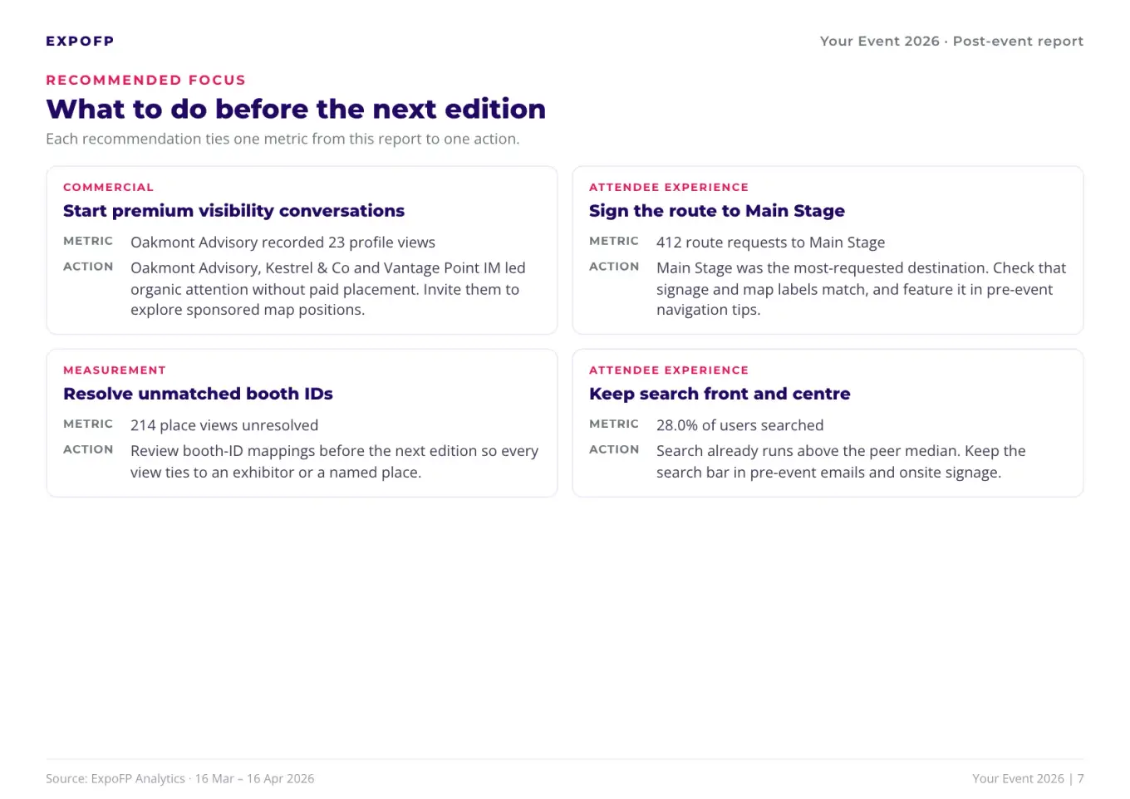Click the ACTION label in the search card
The height and width of the screenshot is (799, 1130).
pyautogui.click(x=614, y=449)
